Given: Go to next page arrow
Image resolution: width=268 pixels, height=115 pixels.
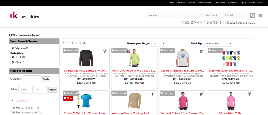Looking at the screenshot, I should [80, 43].
